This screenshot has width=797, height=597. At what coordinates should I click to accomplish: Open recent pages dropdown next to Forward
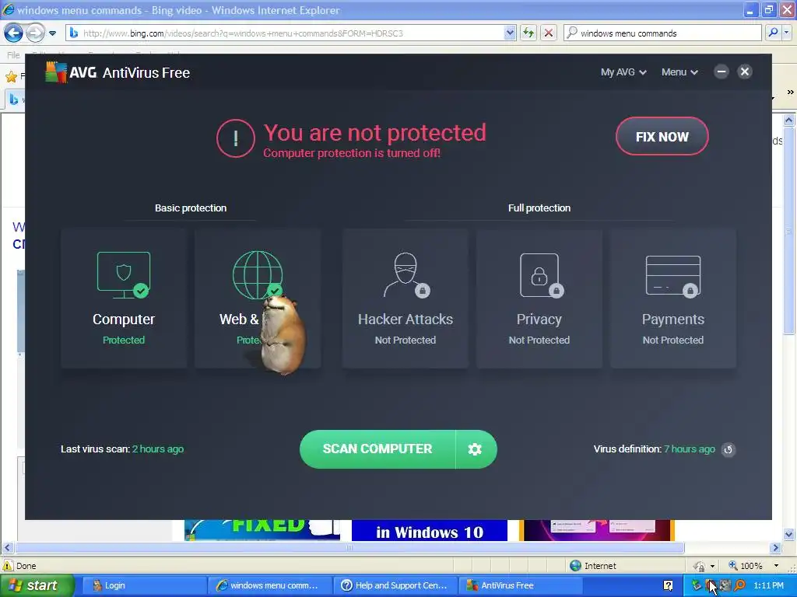52,33
